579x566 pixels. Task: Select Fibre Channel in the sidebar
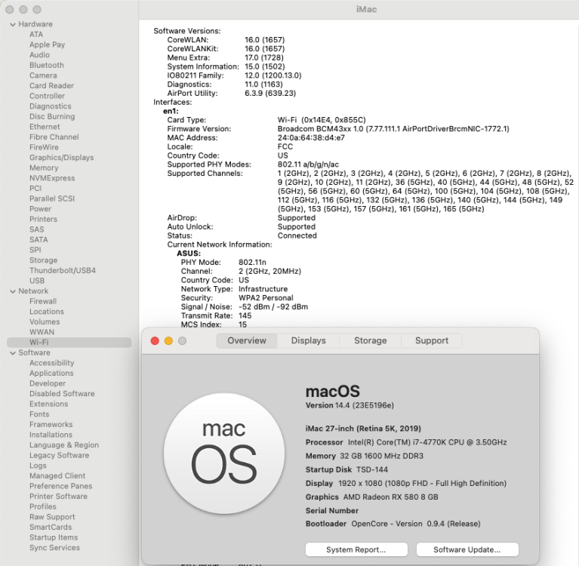click(54, 137)
